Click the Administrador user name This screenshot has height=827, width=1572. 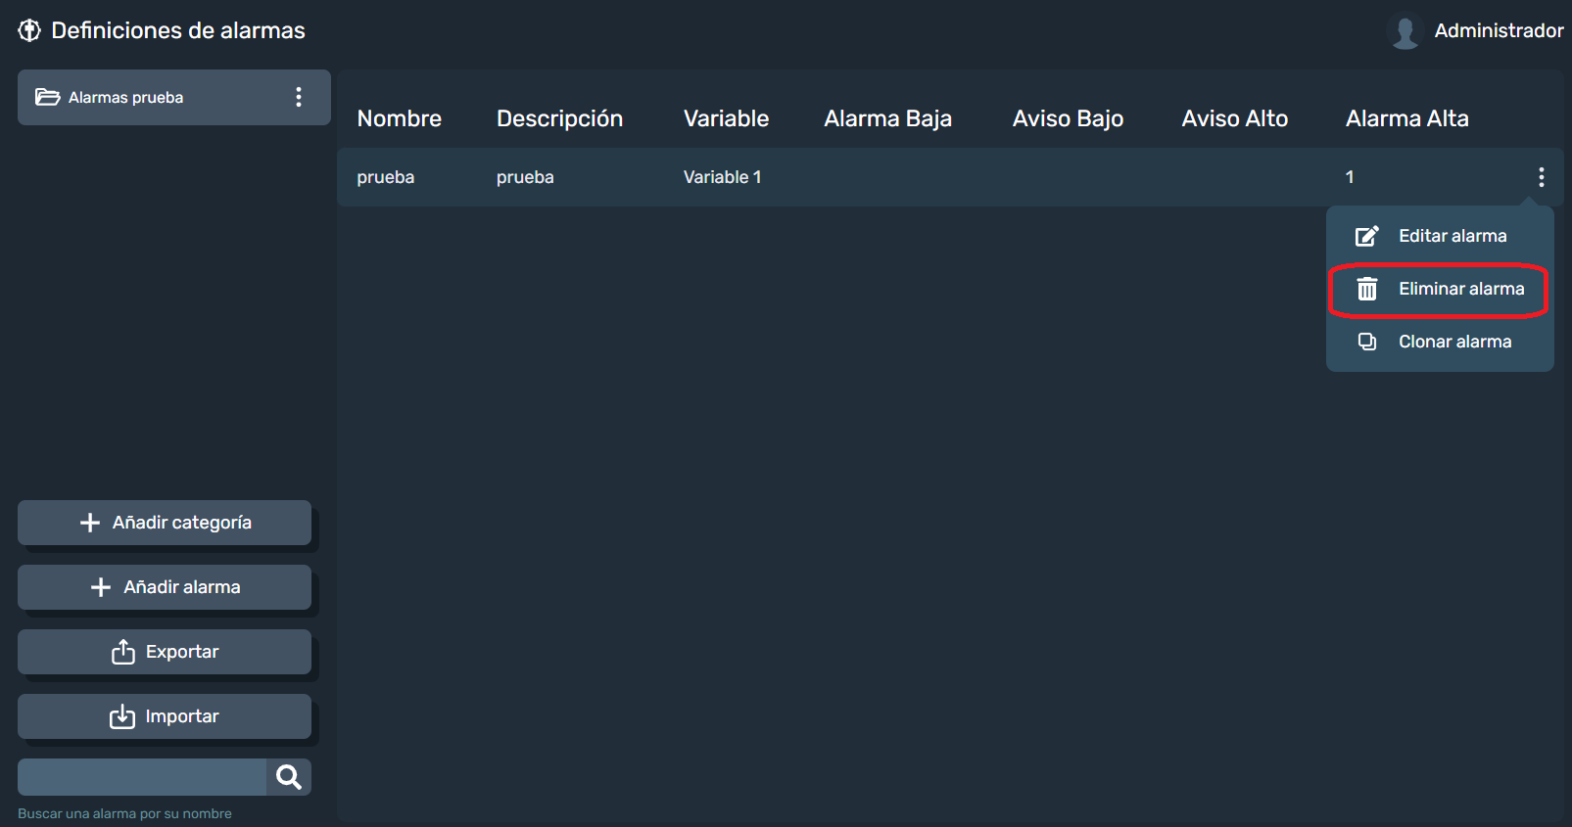coord(1499,30)
